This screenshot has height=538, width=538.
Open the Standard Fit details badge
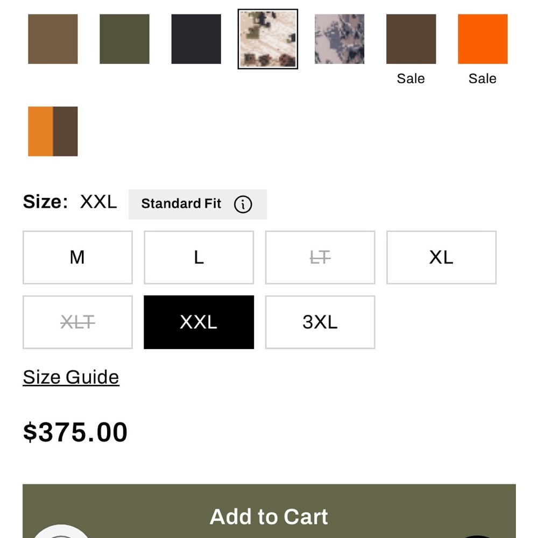197,204
